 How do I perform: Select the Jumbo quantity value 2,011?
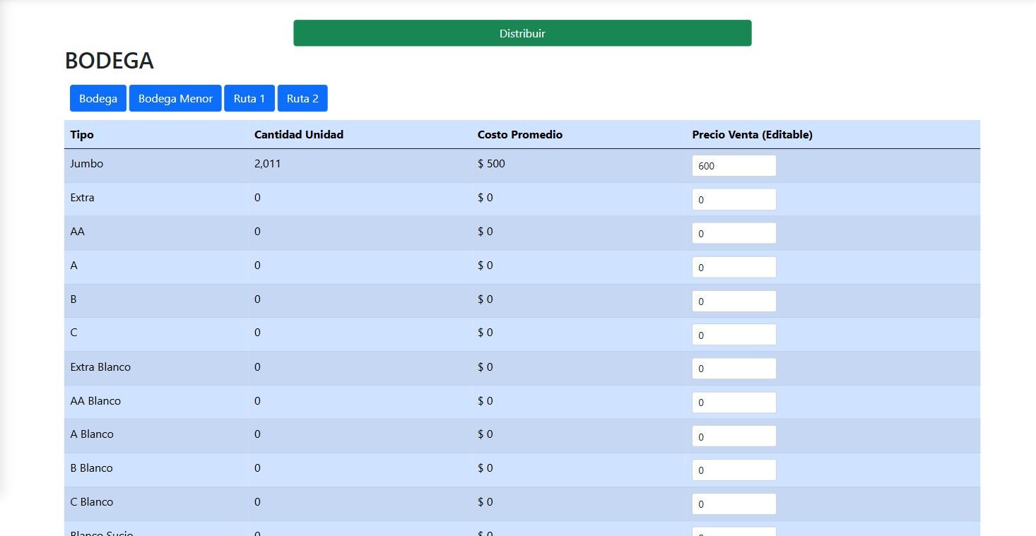[x=268, y=164]
